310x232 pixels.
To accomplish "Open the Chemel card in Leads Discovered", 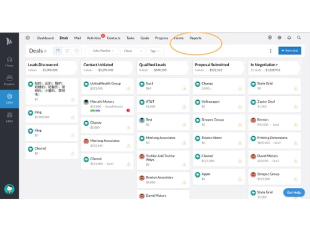I will (x=51, y=151).
